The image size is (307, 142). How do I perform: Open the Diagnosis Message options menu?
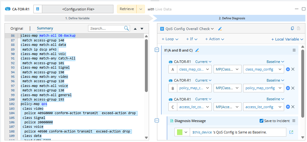tap(294, 121)
